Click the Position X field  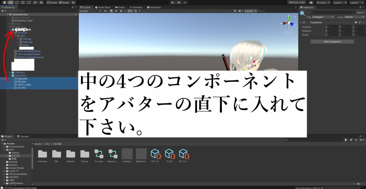coord(333,27)
